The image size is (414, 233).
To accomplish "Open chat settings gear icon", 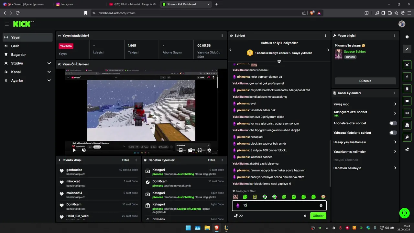I will (305, 216).
